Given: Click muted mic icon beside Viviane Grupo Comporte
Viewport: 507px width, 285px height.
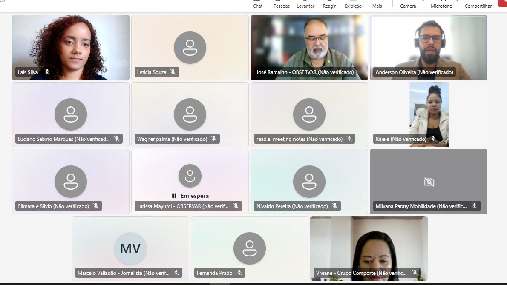Looking at the screenshot, I should tap(415, 273).
